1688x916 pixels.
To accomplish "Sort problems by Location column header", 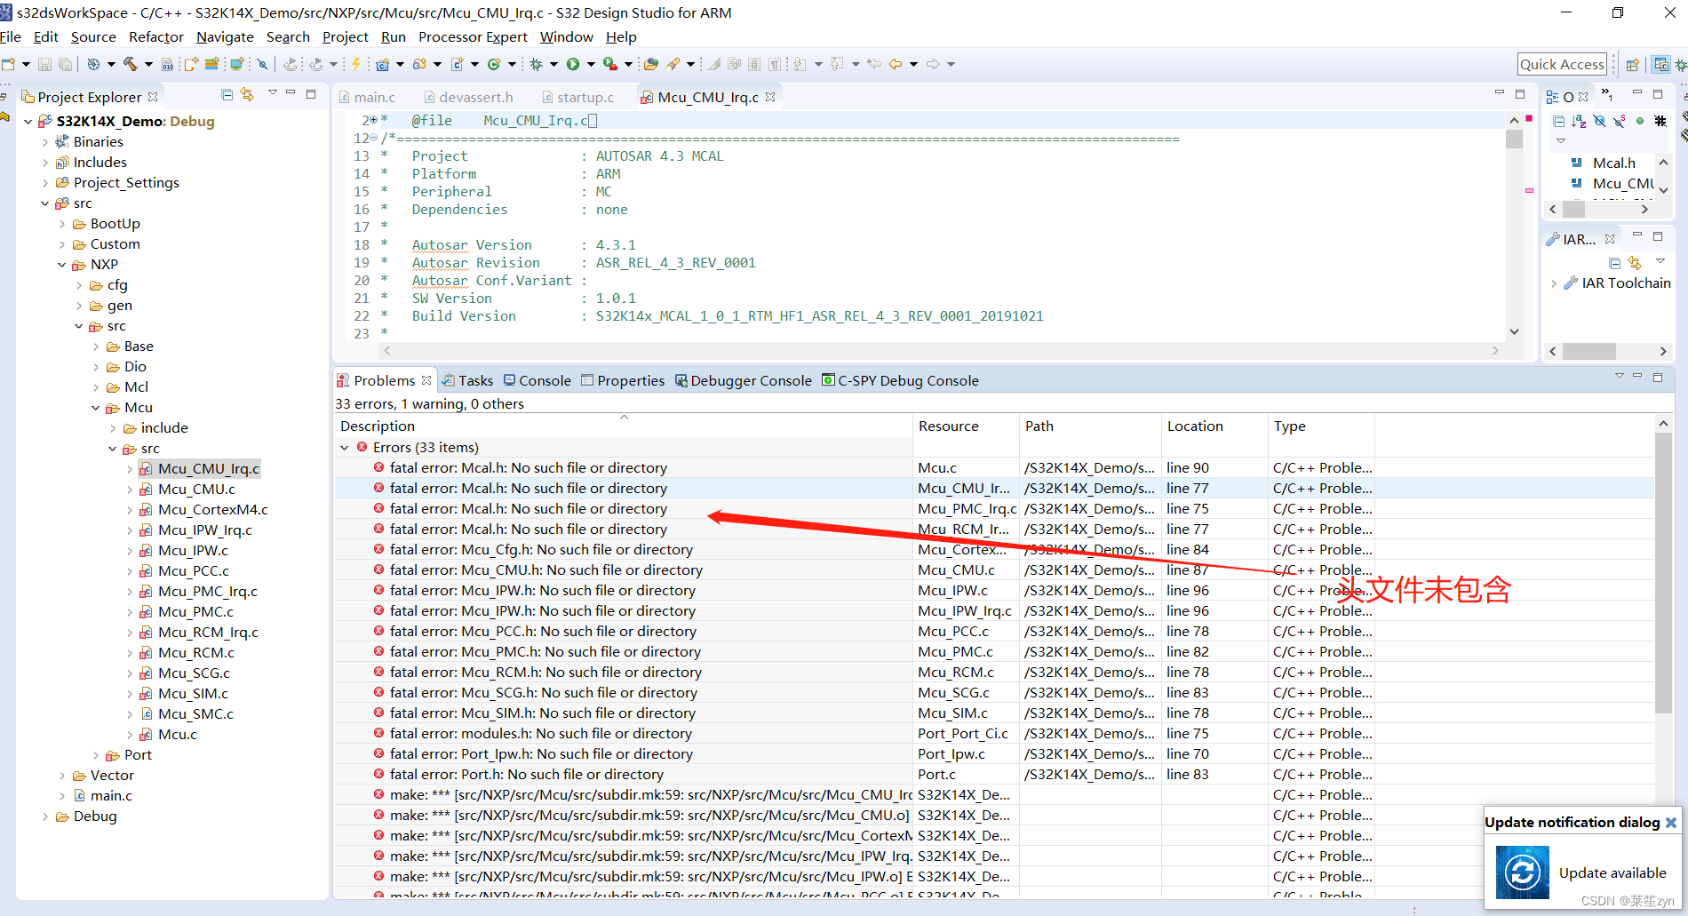I will pos(1214,426).
